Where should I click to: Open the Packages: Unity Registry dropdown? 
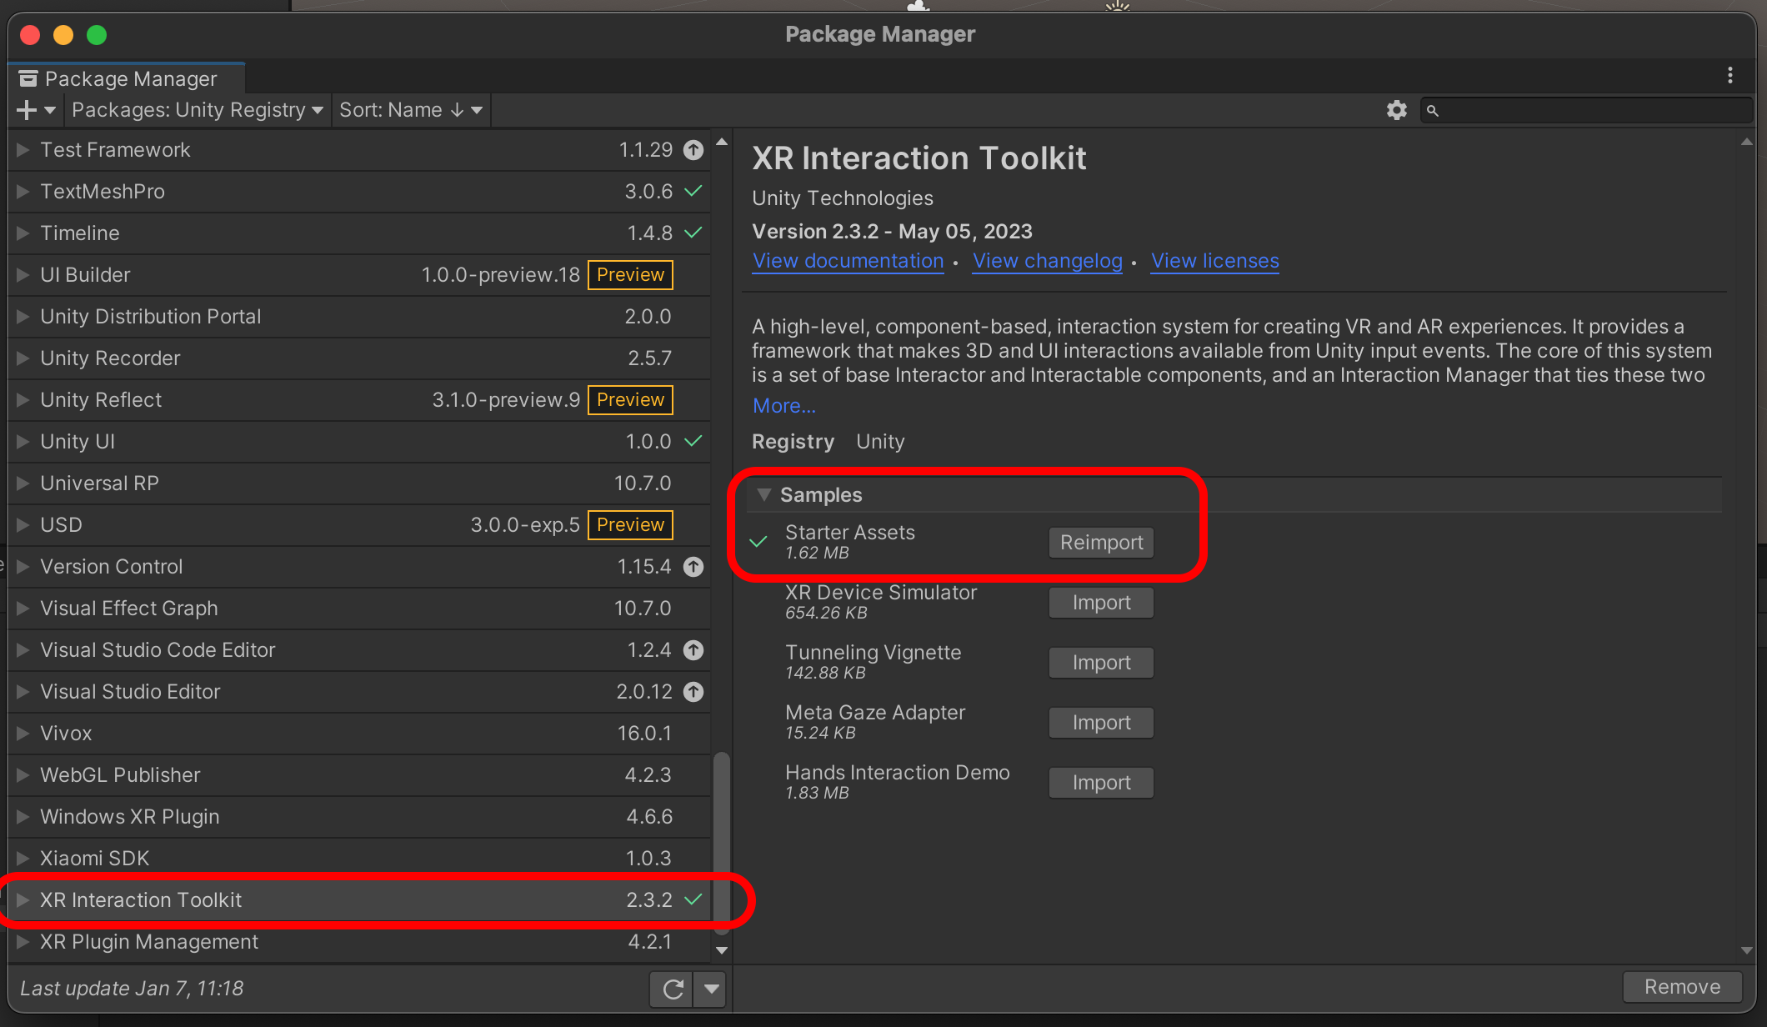pos(197,110)
